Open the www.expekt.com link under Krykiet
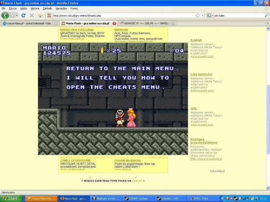 [202, 56]
